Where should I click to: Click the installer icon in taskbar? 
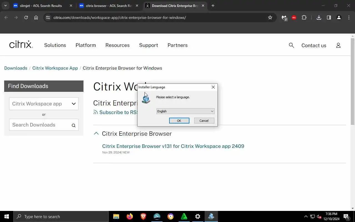211,216
